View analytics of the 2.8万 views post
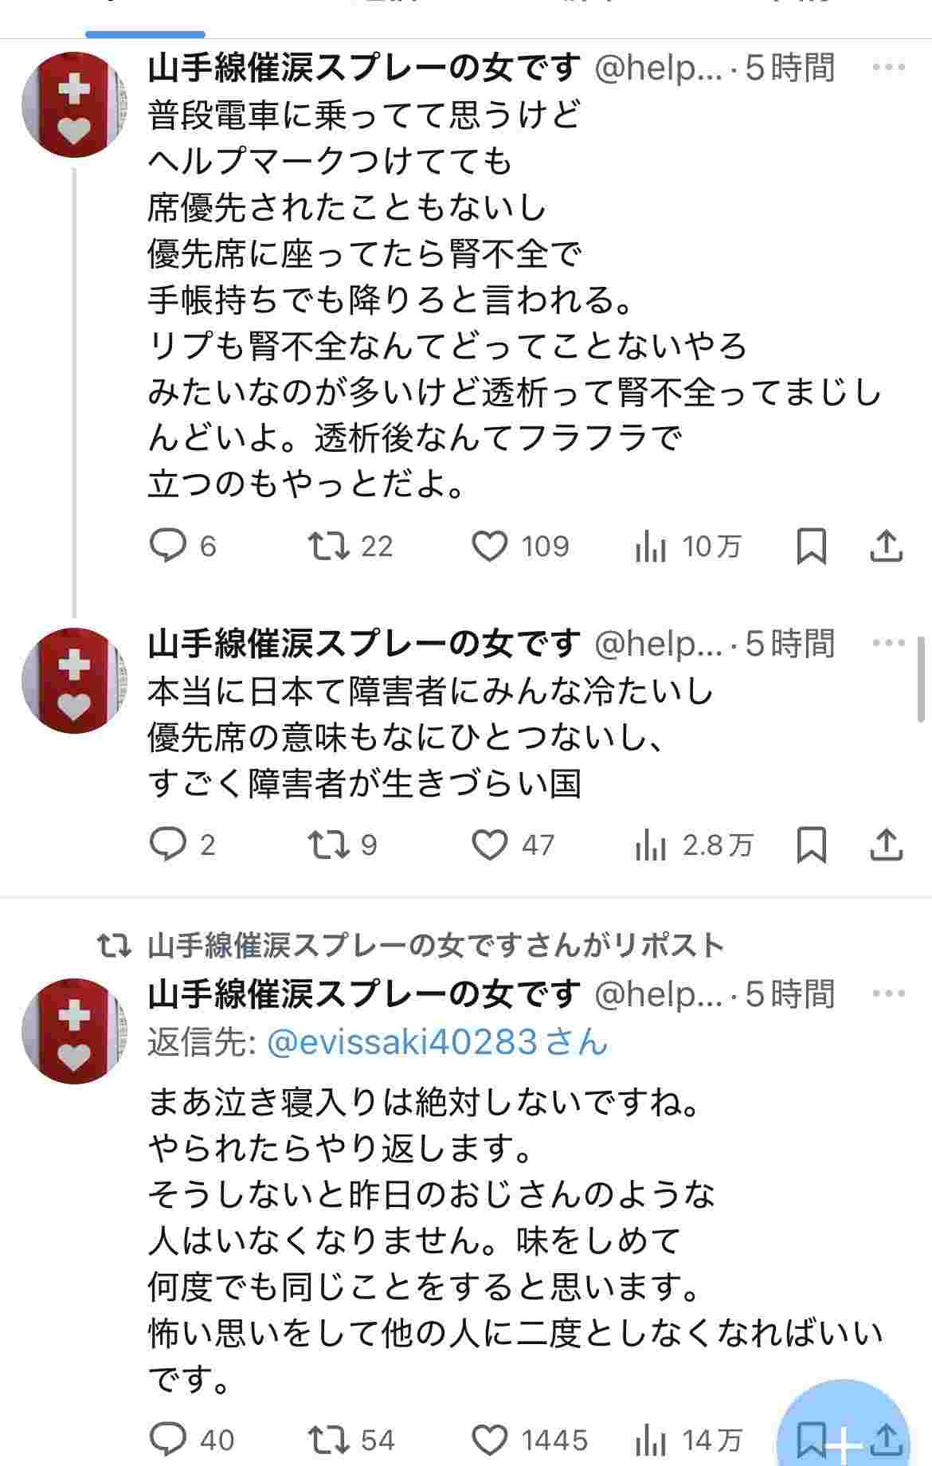Screen dimensions: 932x1466 [x=651, y=845]
